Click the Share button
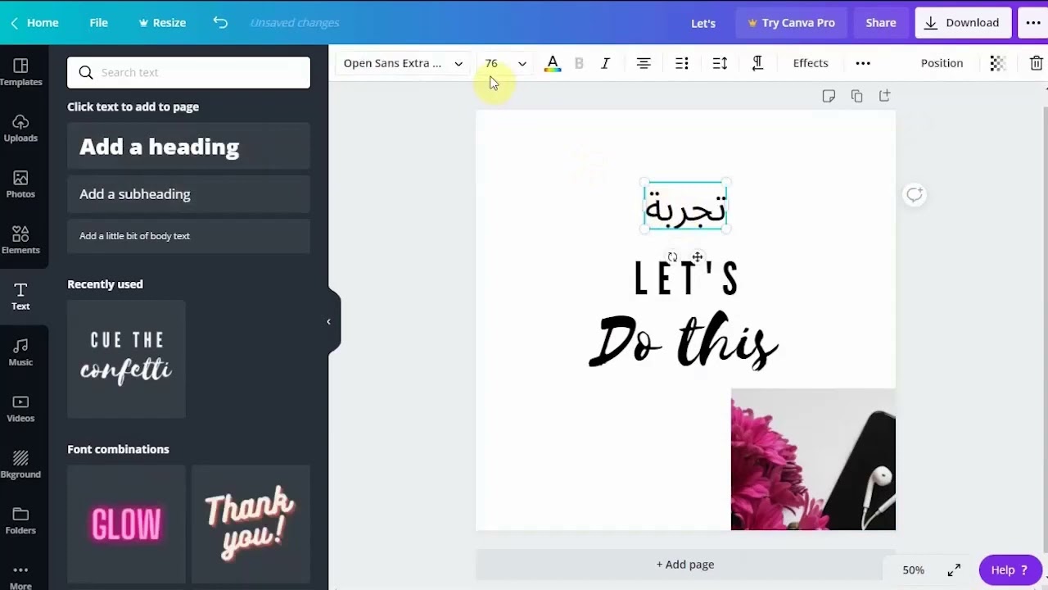 [x=881, y=23]
